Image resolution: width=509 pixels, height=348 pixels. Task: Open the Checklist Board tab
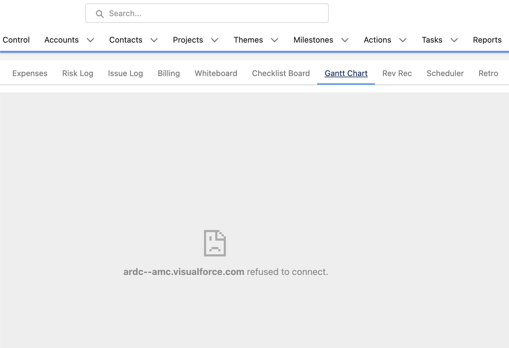[281, 73]
